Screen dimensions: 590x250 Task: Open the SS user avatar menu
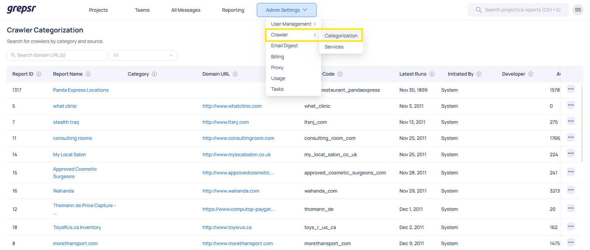tap(578, 10)
